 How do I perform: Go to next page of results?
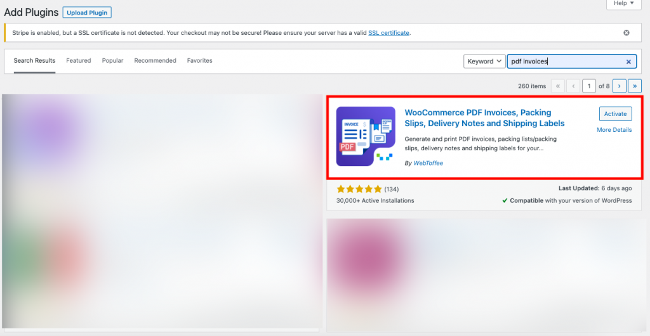click(619, 86)
